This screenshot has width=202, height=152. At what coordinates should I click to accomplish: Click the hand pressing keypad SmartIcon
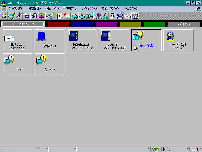(112, 16)
